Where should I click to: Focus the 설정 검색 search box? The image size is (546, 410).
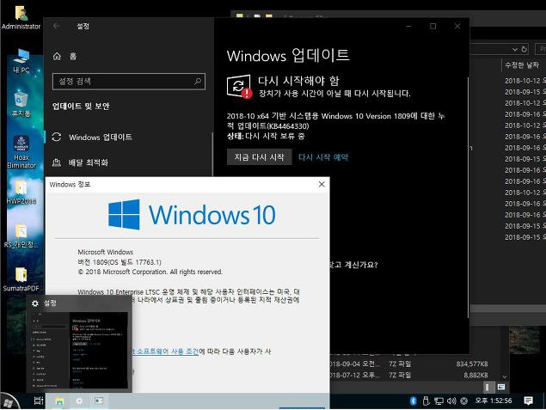point(128,82)
